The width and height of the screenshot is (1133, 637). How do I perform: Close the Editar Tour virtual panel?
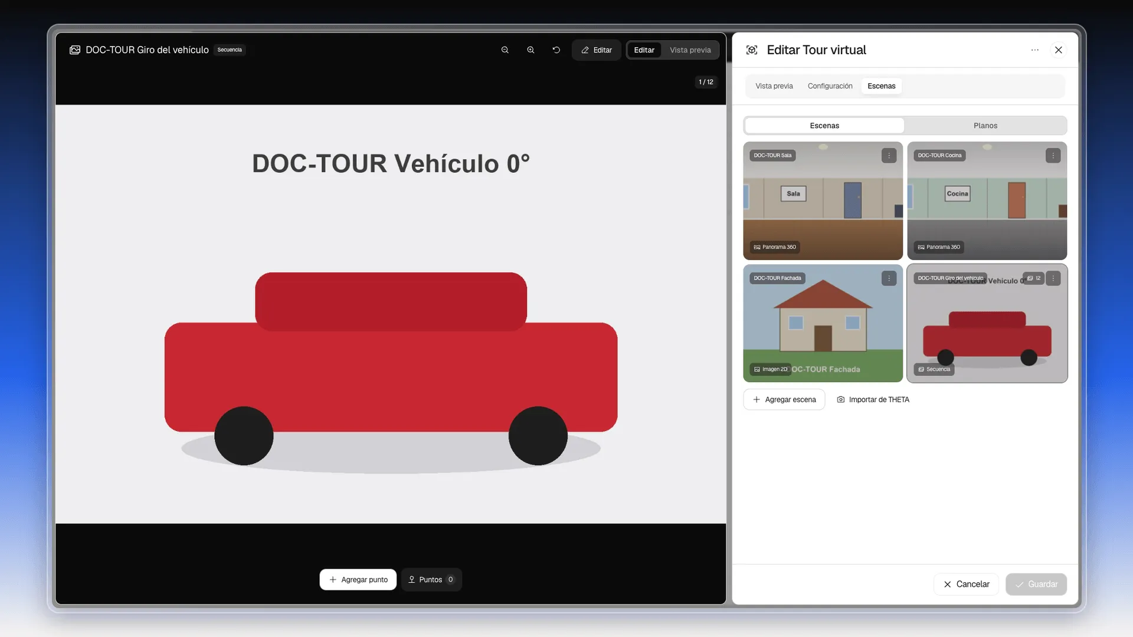pos(1059,50)
